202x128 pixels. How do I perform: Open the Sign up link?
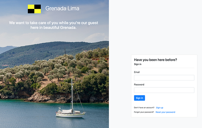[x=159, y=108]
